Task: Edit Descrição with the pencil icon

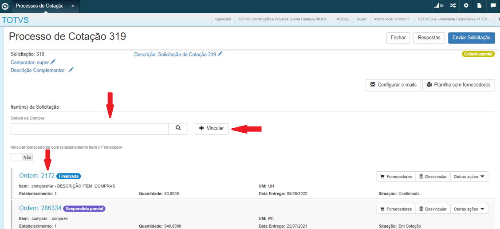Action: (x=220, y=54)
